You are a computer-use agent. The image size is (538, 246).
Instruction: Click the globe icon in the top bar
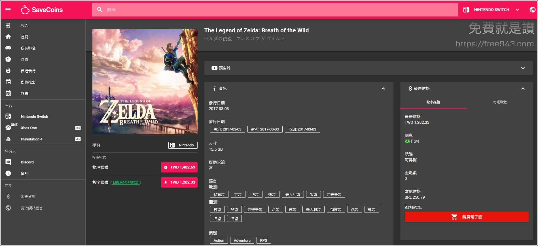(532, 10)
